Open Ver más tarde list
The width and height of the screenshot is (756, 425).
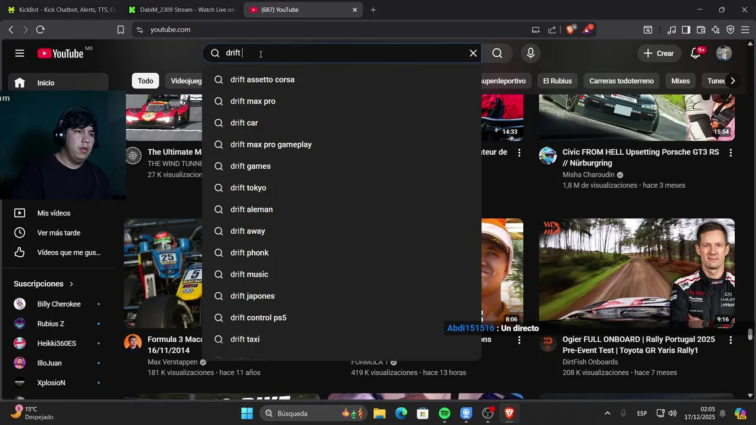[58, 233]
